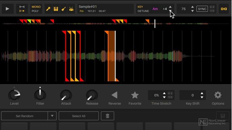The width and height of the screenshot is (232, 130).
Task: Click the 75 tempo value field
Action: pos(183,9)
